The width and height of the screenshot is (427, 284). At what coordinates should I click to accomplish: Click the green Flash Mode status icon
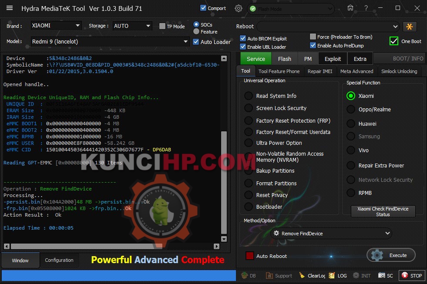(x=252, y=9)
